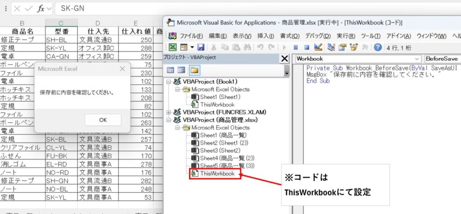Click the Redo arrow in VBA toolbar

(271, 47)
